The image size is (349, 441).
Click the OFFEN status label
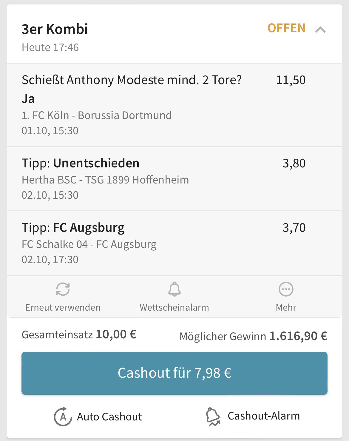click(x=286, y=28)
